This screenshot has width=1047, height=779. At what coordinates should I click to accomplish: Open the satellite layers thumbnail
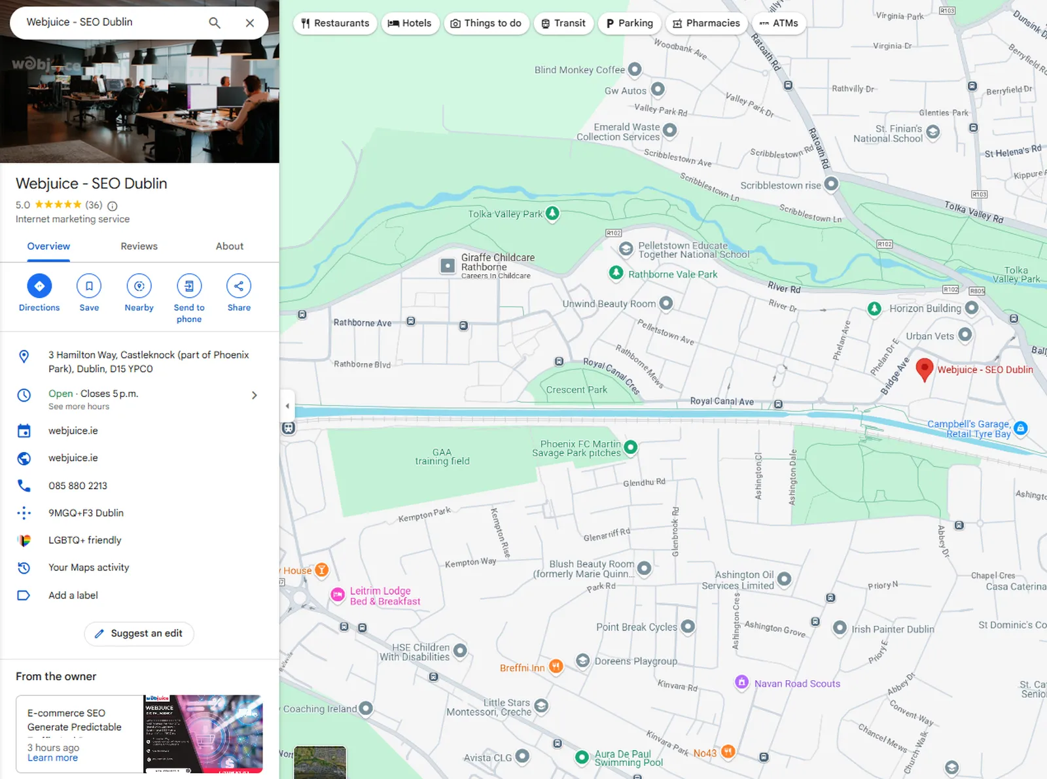(x=320, y=762)
